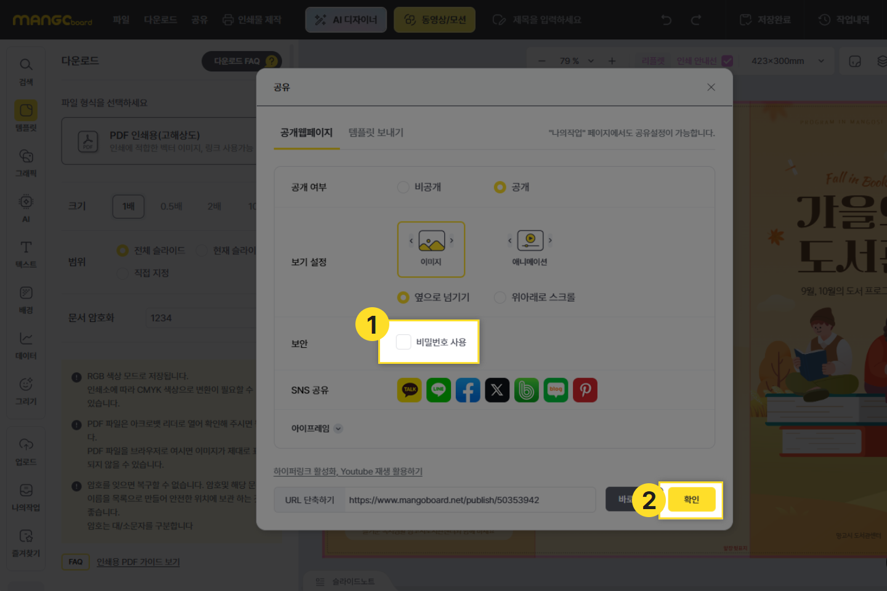The width and height of the screenshot is (887, 591).
Task: Open the 업로드 upload panel
Action: coord(26,451)
